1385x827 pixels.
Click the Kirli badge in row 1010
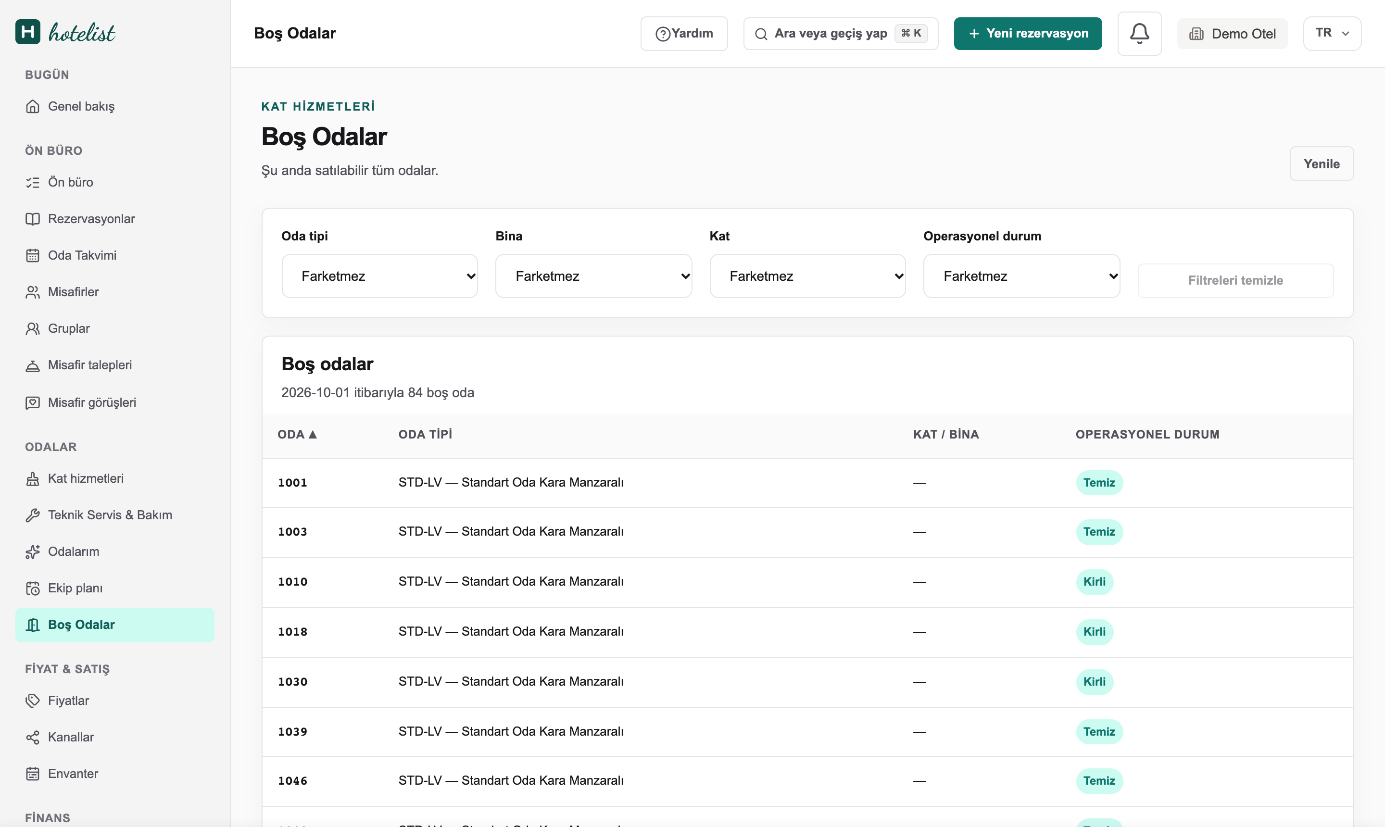(x=1094, y=582)
